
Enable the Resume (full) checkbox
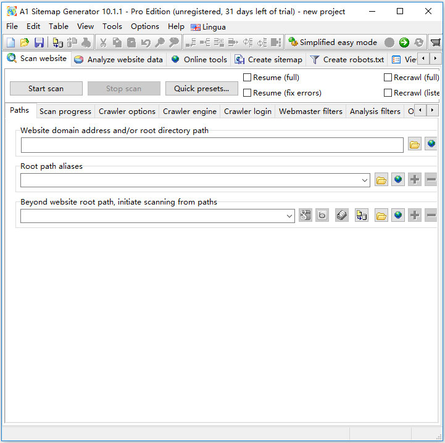pos(247,78)
